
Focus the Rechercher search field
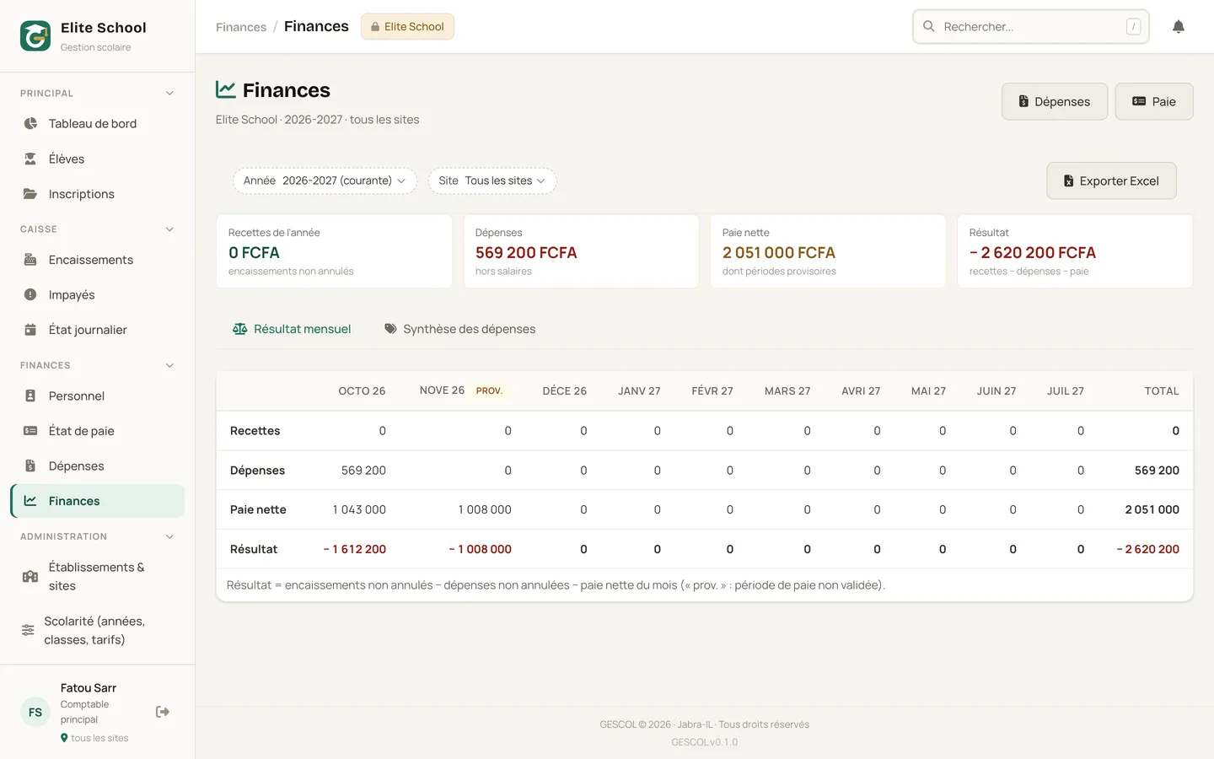[1031, 26]
